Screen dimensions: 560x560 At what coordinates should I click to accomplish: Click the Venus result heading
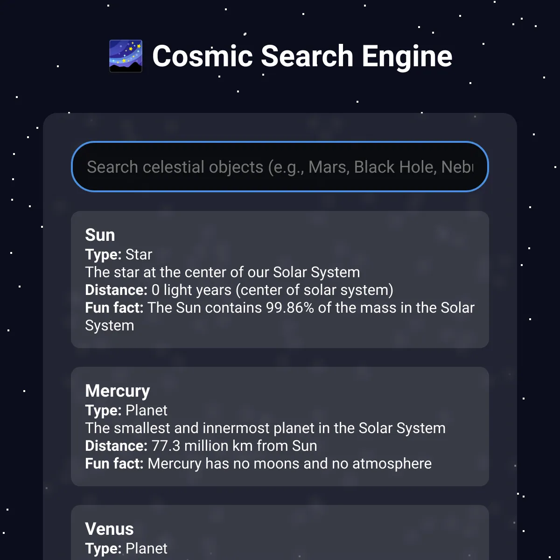tap(109, 529)
